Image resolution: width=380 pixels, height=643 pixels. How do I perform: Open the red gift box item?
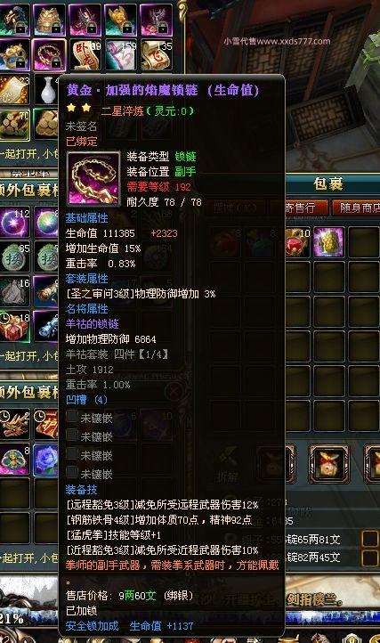(x=15, y=327)
